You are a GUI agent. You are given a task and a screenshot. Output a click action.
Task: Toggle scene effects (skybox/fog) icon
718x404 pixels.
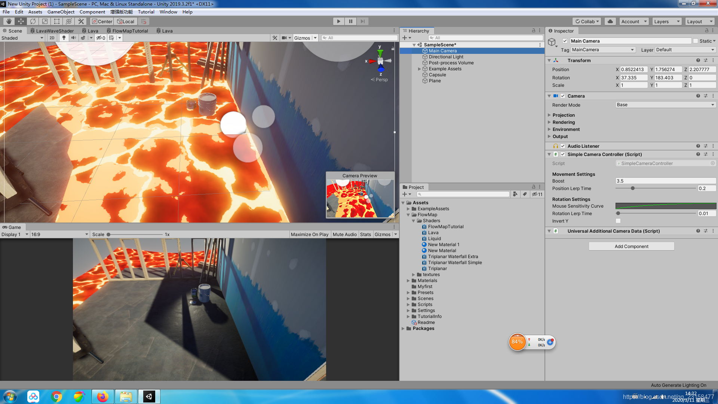(x=83, y=38)
